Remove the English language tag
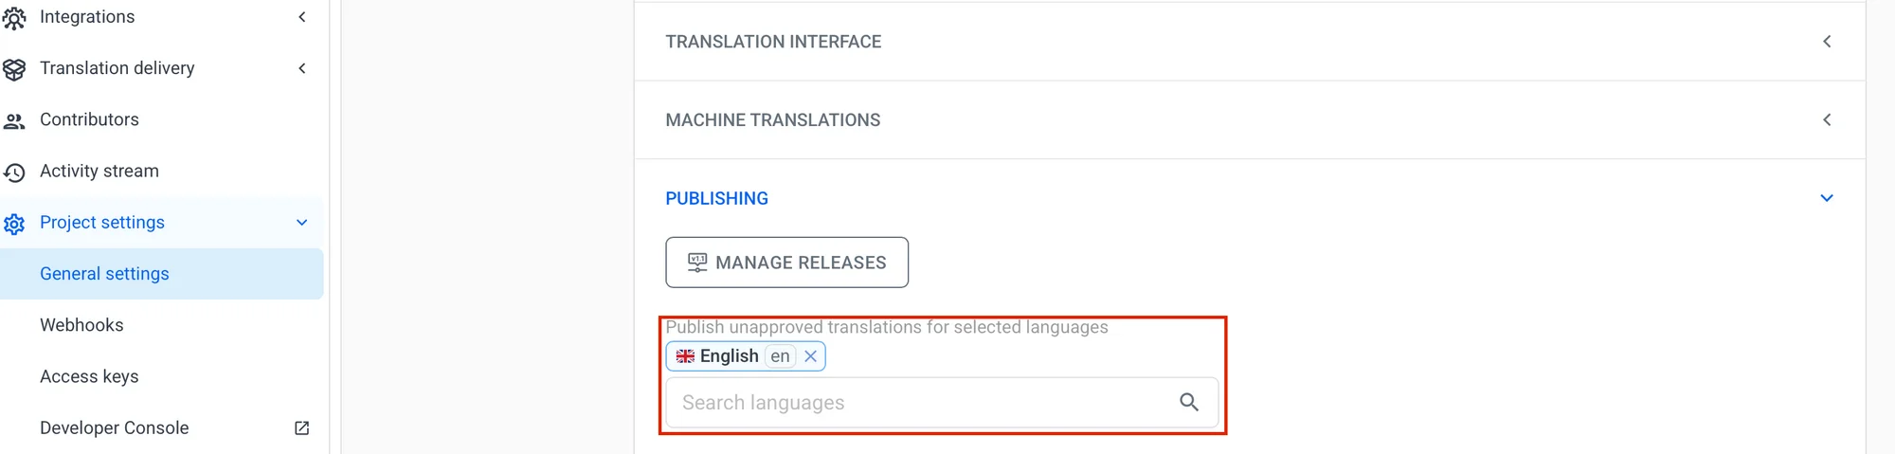1895x454 pixels. click(x=811, y=356)
